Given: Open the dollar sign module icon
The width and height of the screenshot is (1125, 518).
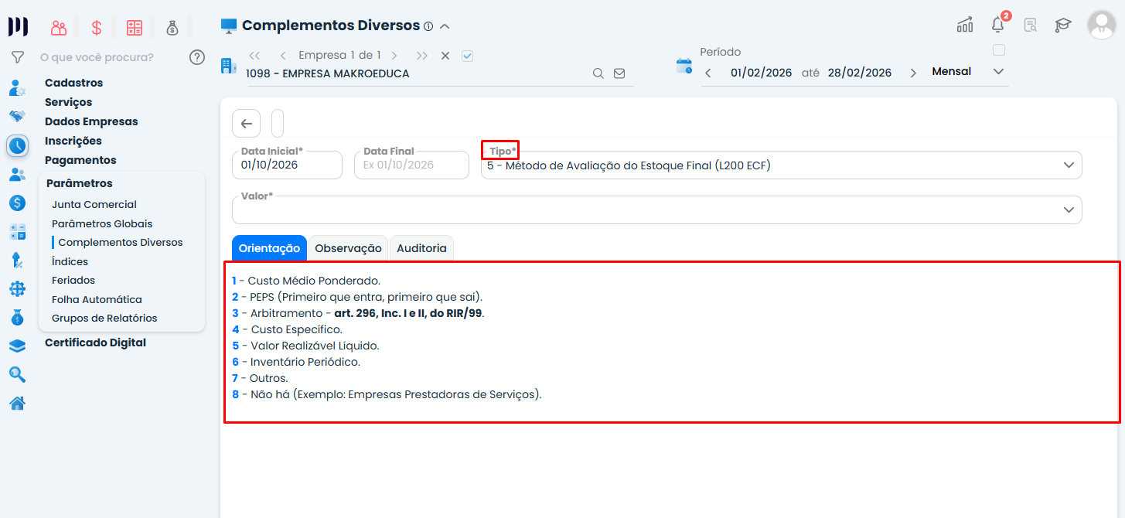Looking at the screenshot, I should tap(97, 28).
